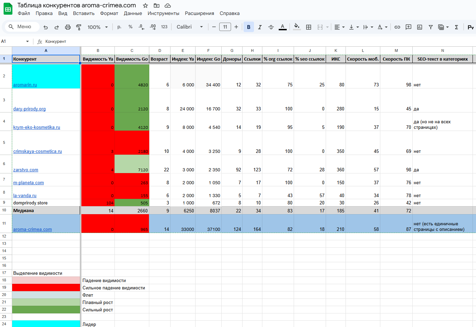Increase font size

236,27
